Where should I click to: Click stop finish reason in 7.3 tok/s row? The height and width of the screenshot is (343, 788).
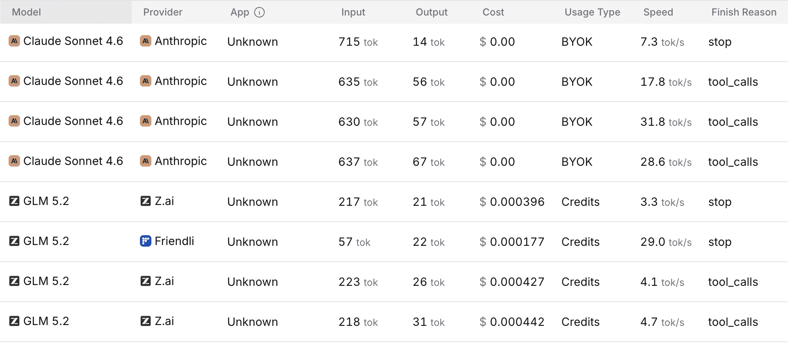(x=720, y=42)
